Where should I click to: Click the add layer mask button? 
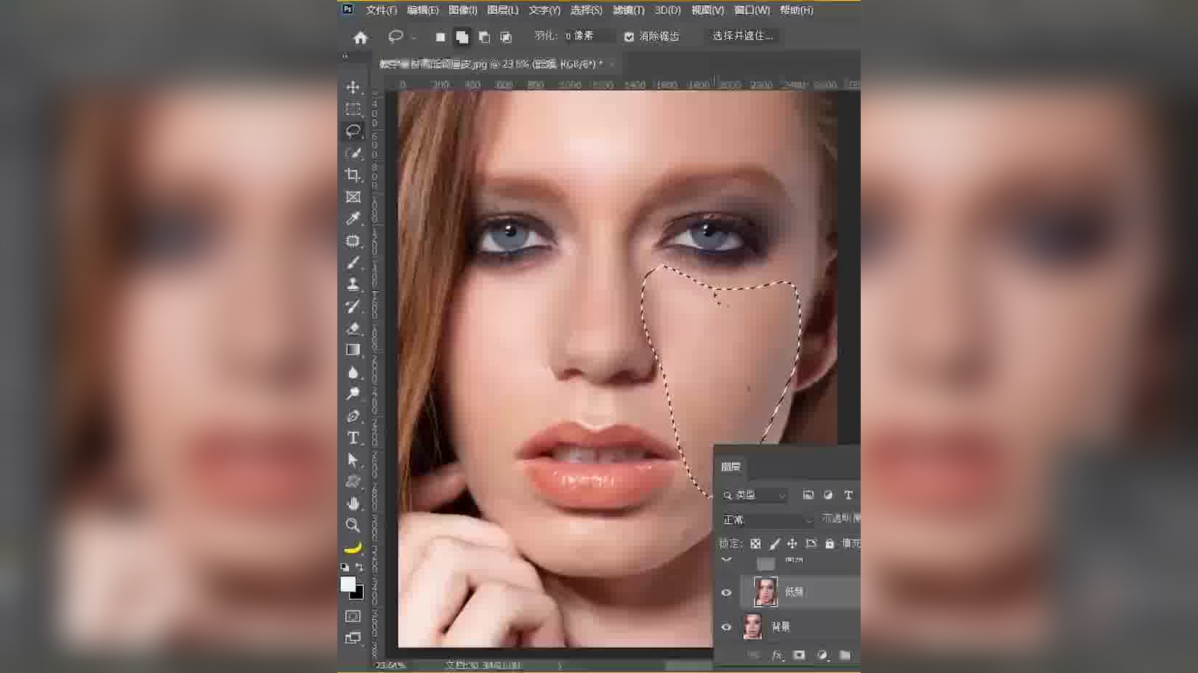(799, 656)
